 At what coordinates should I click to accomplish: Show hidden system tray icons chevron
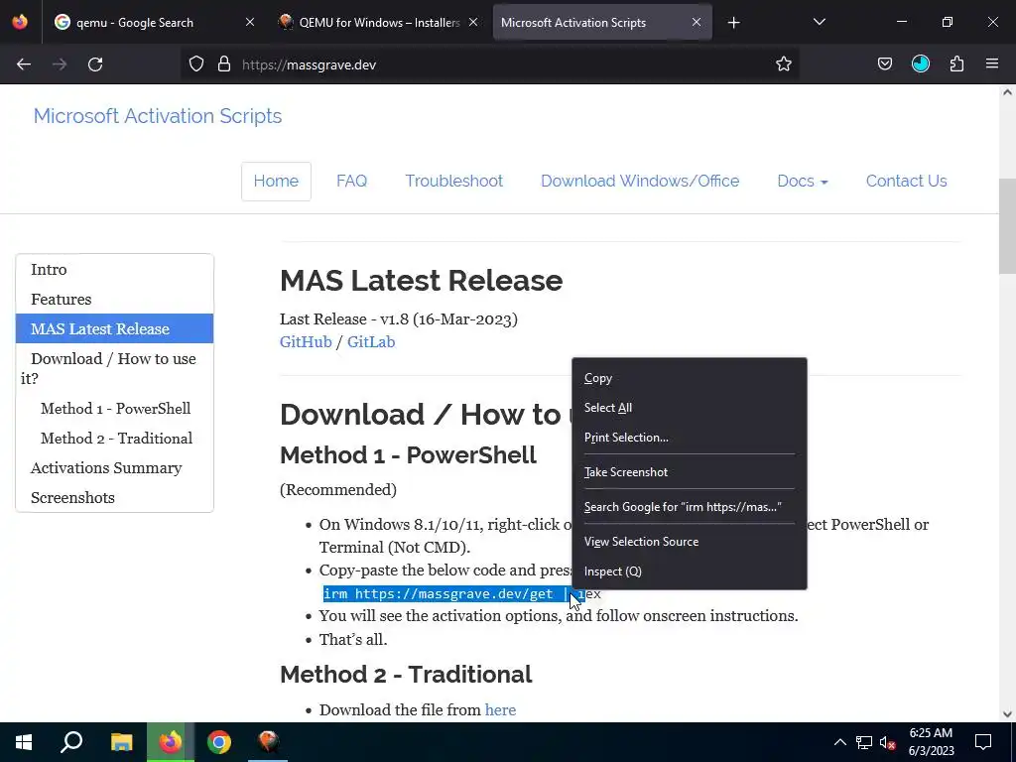tap(839, 742)
